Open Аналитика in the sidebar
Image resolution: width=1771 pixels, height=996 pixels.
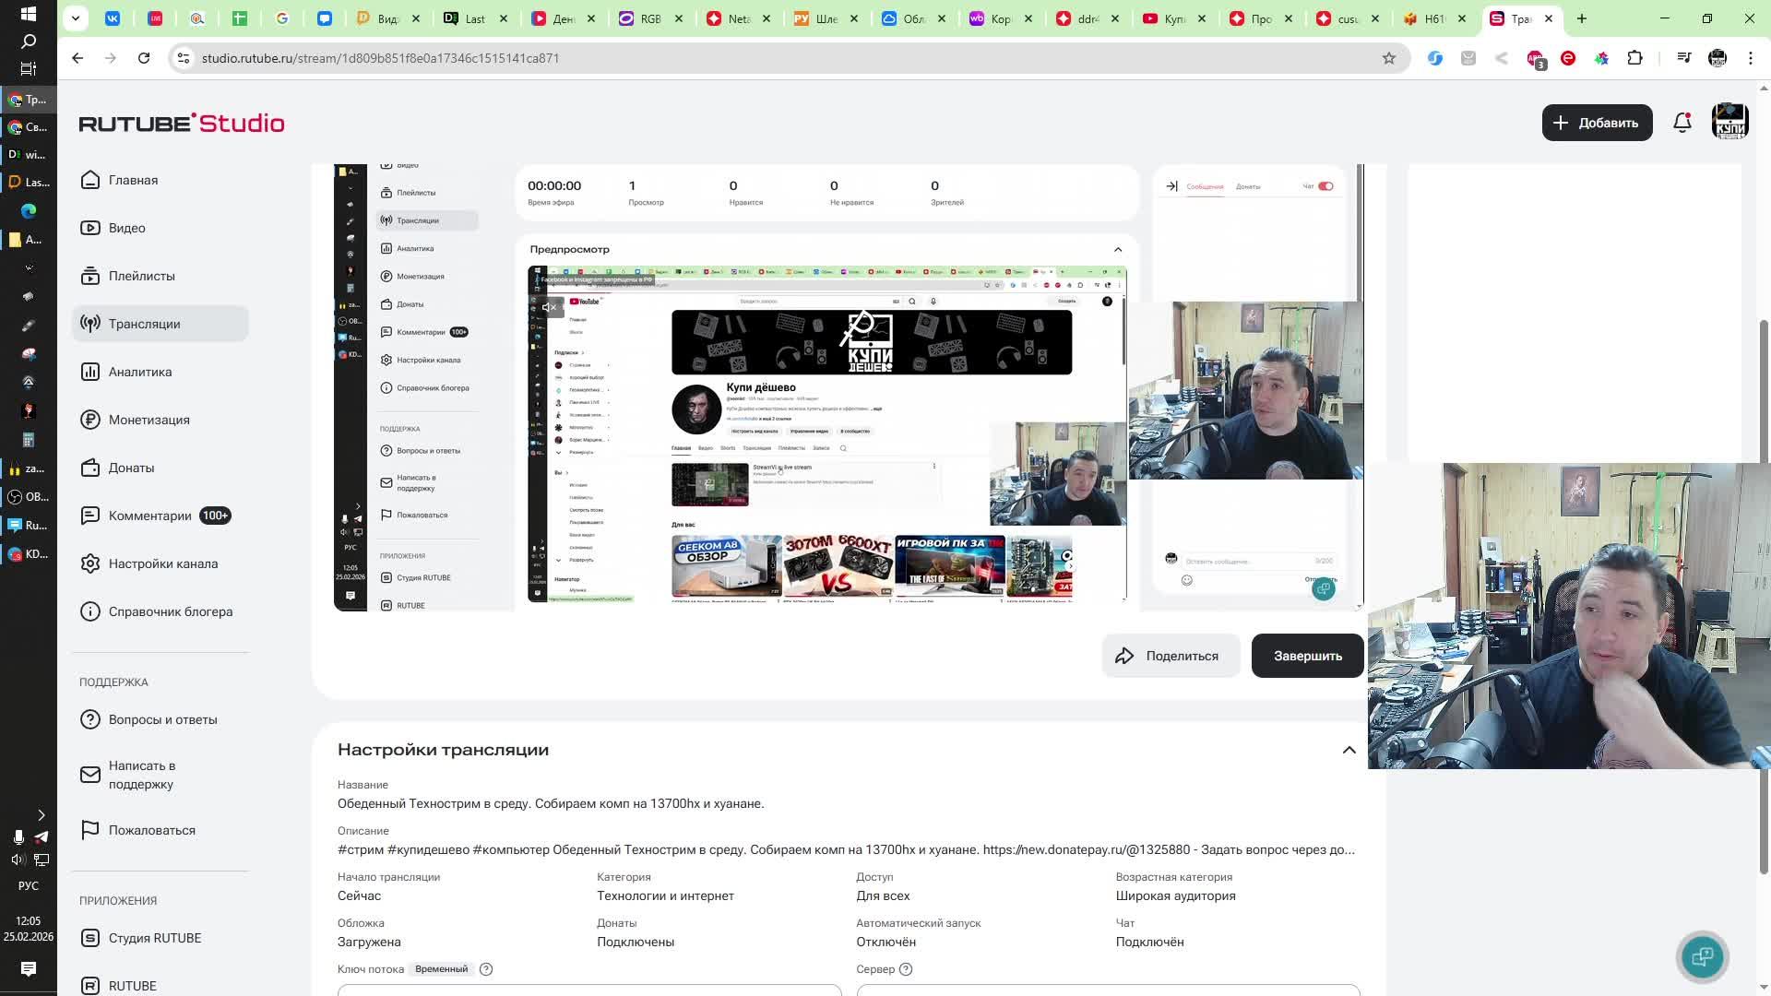coord(140,372)
